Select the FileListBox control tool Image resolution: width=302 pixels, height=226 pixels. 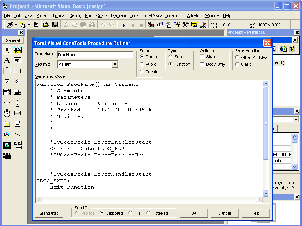click(17, 124)
